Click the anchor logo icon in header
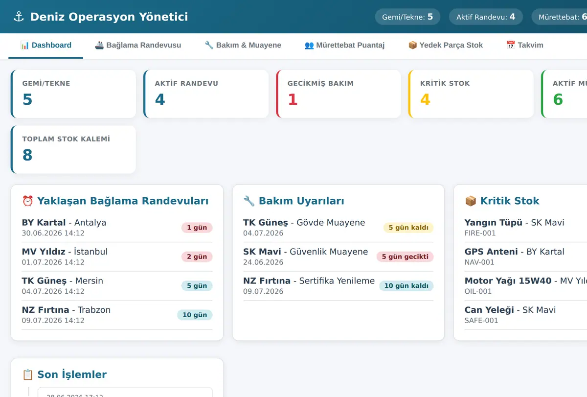The height and width of the screenshot is (397, 587). pos(19,17)
